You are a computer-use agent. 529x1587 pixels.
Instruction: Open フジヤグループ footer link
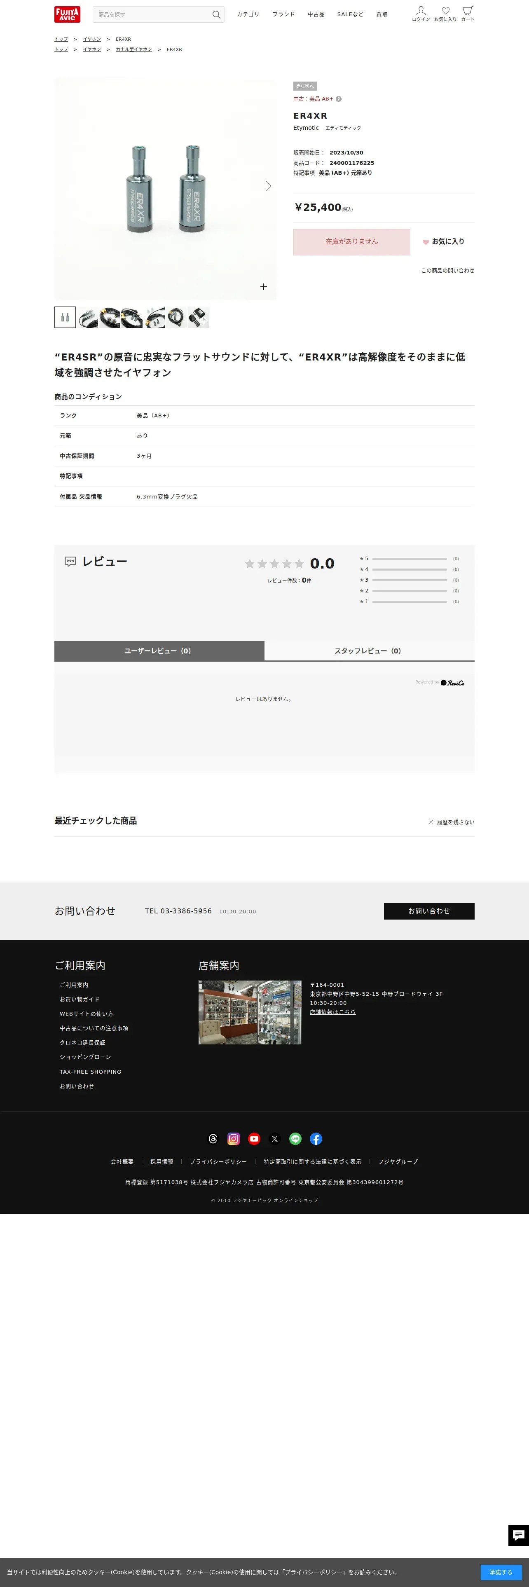point(398,1162)
